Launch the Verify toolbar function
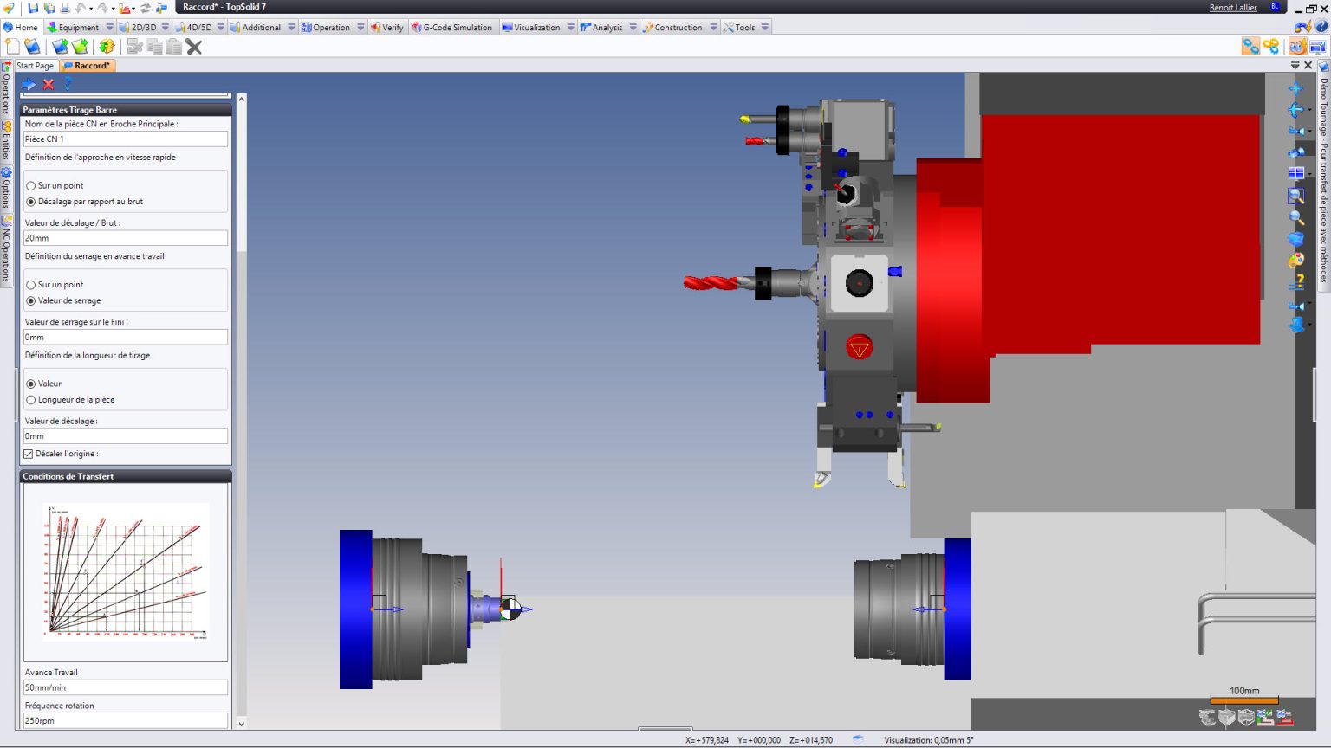The width and height of the screenshot is (1331, 748). point(387,27)
